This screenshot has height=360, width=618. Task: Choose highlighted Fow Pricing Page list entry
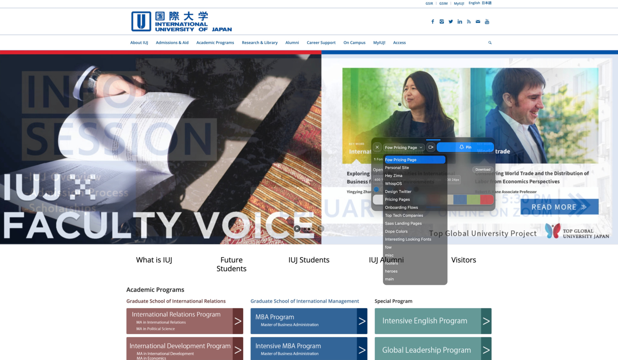point(415,160)
